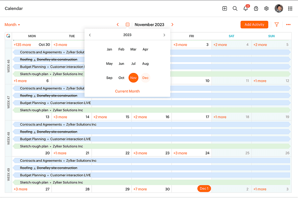Click the calendar date picker icon
298x198 pixels.
pyautogui.click(x=127, y=24)
